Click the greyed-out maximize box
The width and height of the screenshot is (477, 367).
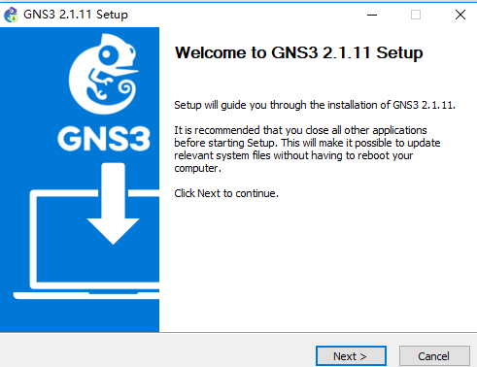click(x=416, y=15)
